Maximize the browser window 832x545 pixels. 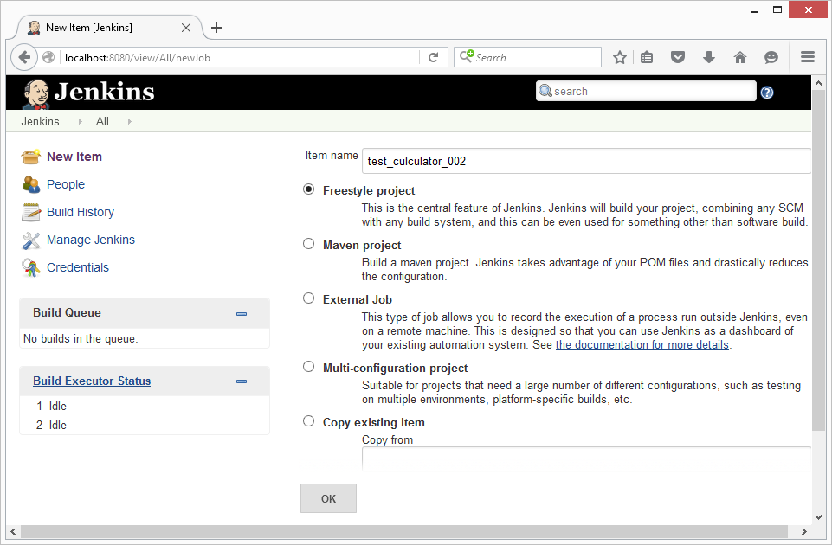tap(777, 10)
